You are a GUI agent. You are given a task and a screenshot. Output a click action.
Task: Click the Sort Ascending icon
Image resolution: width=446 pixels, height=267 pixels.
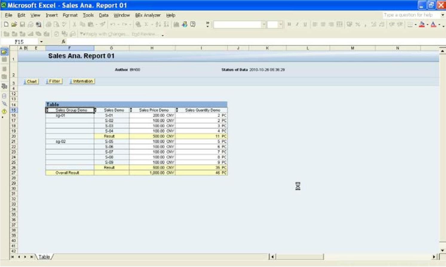coord(158,24)
